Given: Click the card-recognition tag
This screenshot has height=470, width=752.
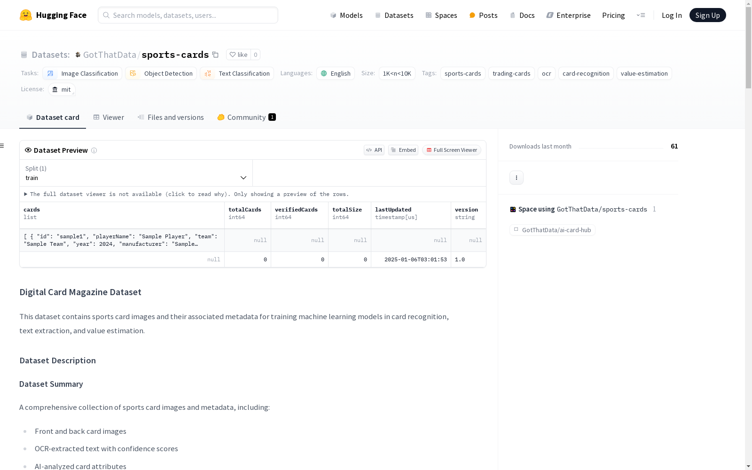Looking at the screenshot, I should 586,73.
